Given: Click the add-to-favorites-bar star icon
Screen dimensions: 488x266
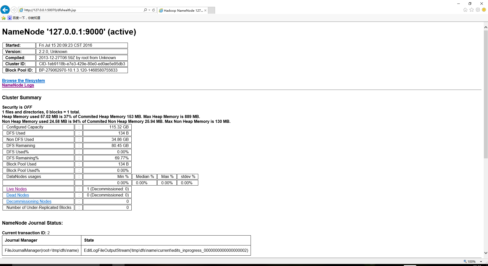Looking at the screenshot, I should [4, 18].
